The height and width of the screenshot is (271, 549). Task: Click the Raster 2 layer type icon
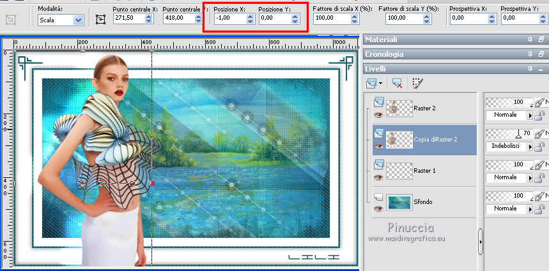(x=379, y=101)
